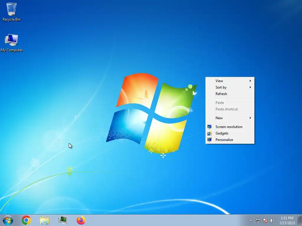Image resolution: width=302 pixels, height=226 pixels.
Task: Click the My Computer label text
Action: coord(12,50)
